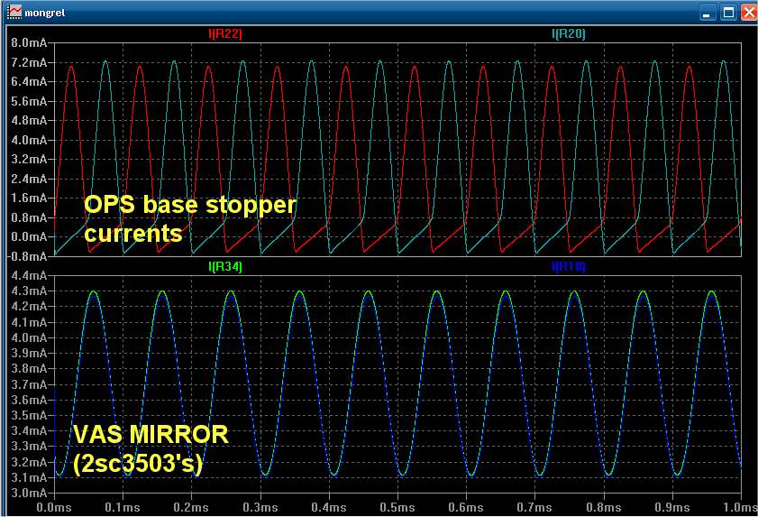Viewport: 758px width, 517px height.
Task: Maximize the mongrel plot window
Action: point(728,13)
